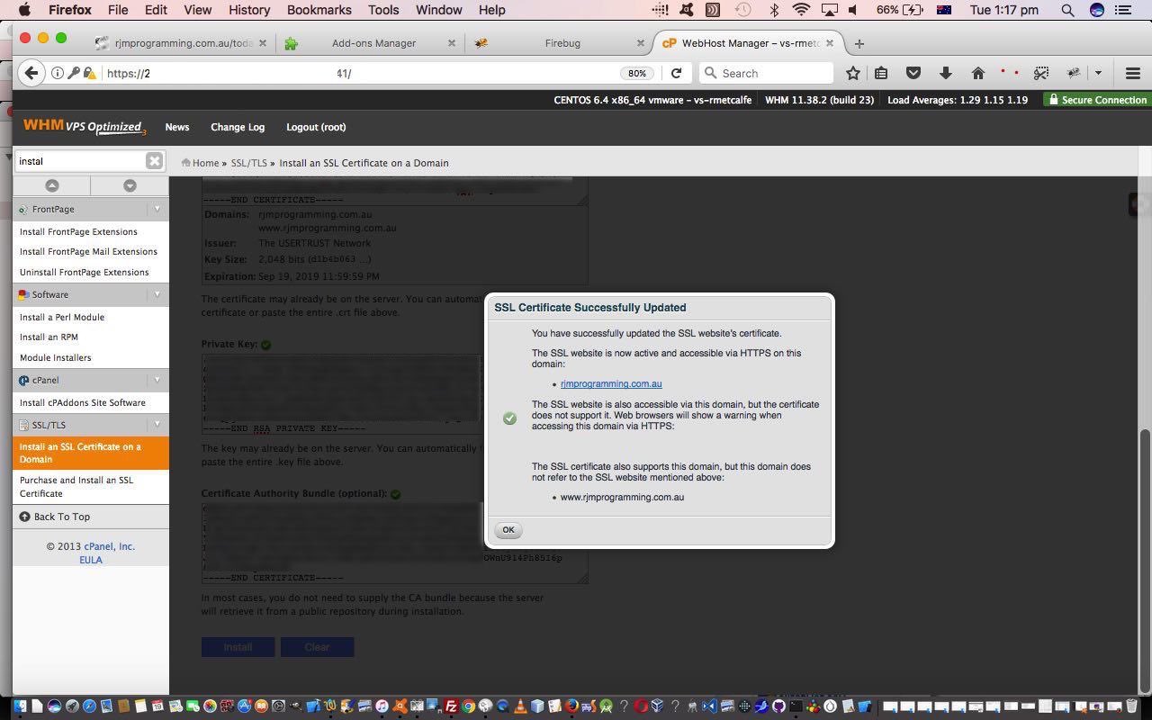Viewport: 1152px width, 720px height.
Task: Click the screenshot scissors toolbar icon
Action: (1041, 73)
